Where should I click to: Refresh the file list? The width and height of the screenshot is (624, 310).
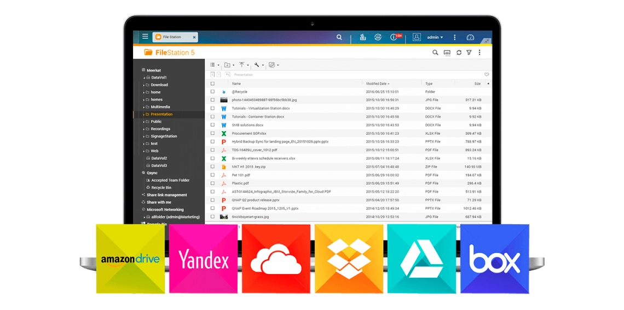point(459,52)
